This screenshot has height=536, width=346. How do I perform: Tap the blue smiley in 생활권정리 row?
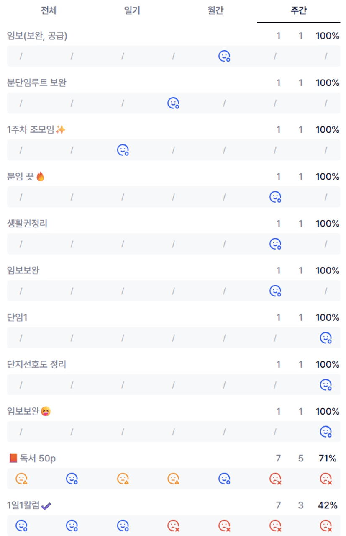point(275,244)
